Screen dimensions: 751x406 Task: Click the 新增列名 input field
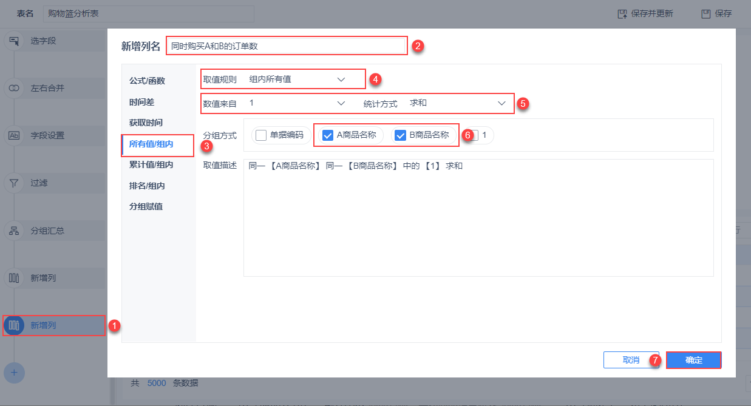point(286,46)
